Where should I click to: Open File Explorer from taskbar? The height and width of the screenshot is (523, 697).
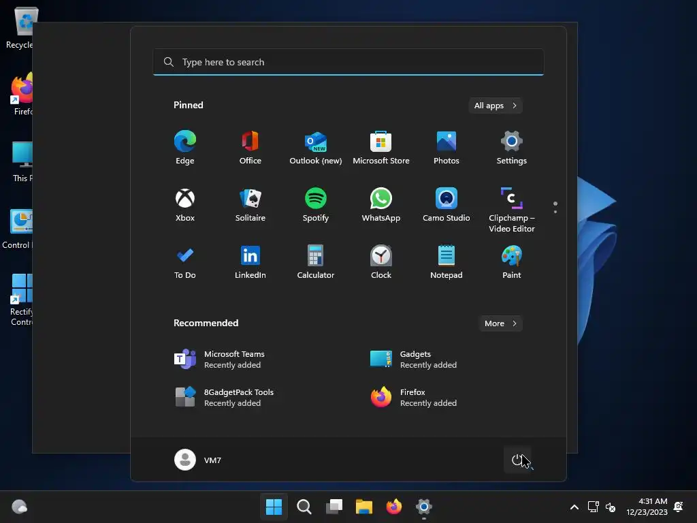[x=364, y=507]
